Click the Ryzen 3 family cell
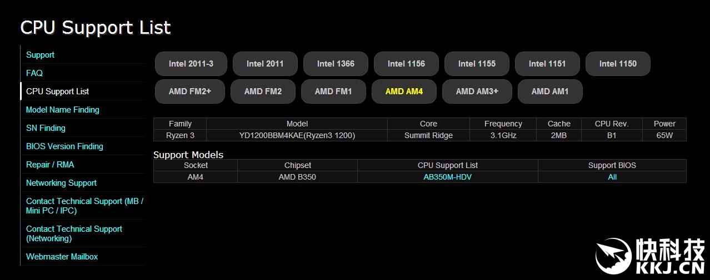 coord(180,135)
